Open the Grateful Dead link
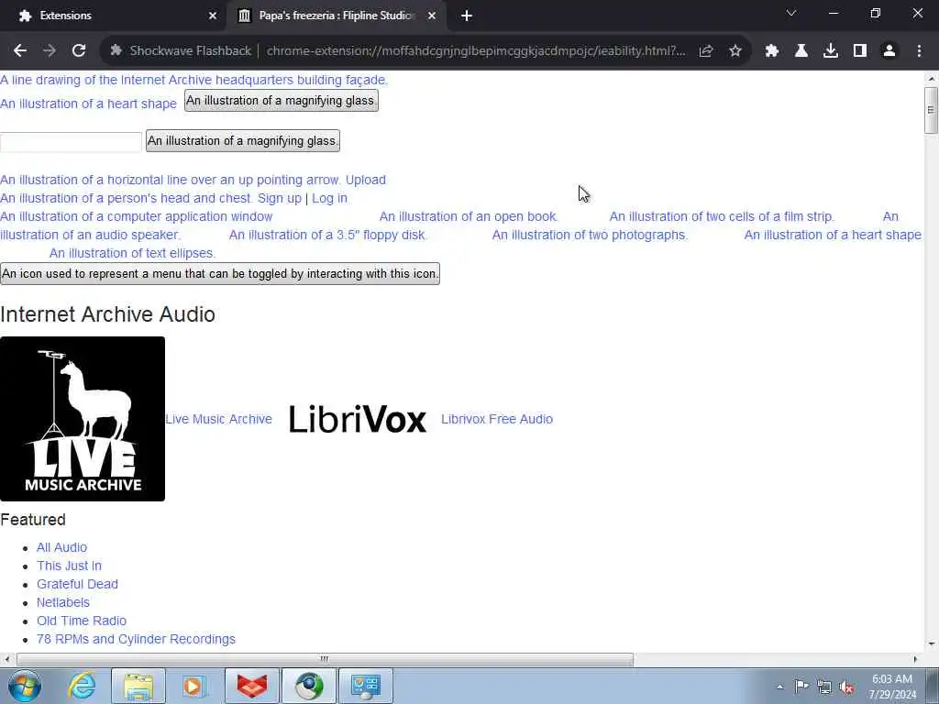The image size is (939, 704). pos(77,584)
